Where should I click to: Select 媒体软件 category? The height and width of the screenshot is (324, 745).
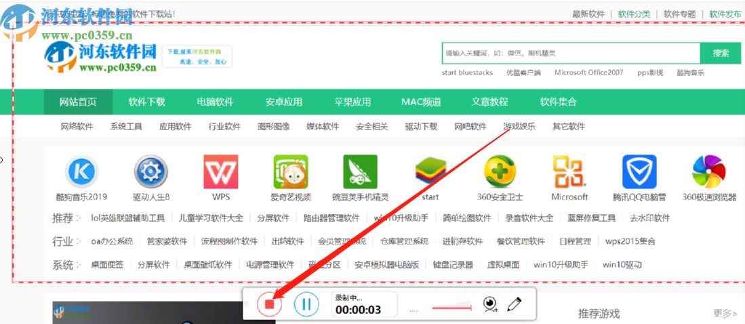pyautogui.click(x=323, y=126)
